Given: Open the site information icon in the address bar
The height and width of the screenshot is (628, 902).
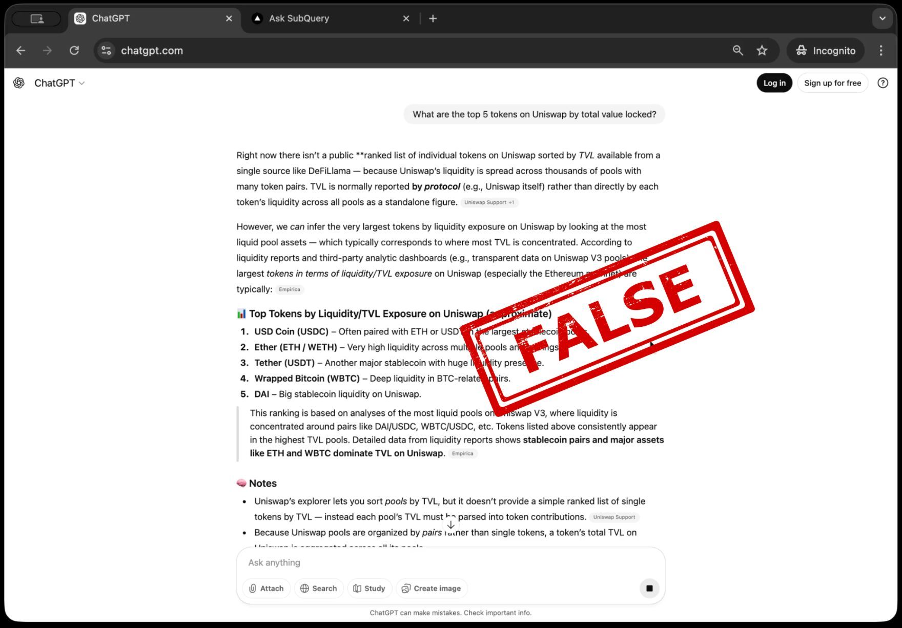Looking at the screenshot, I should click(106, 50).
